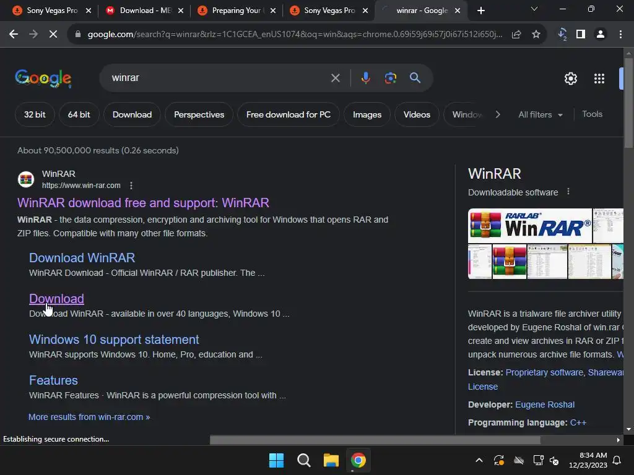
Task: Open the C++ programming language link
Action: click(x=578, y=422)
